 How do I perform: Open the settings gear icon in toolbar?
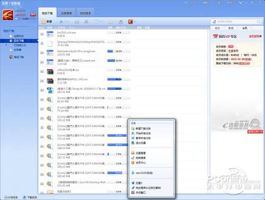tap(121, 22)
